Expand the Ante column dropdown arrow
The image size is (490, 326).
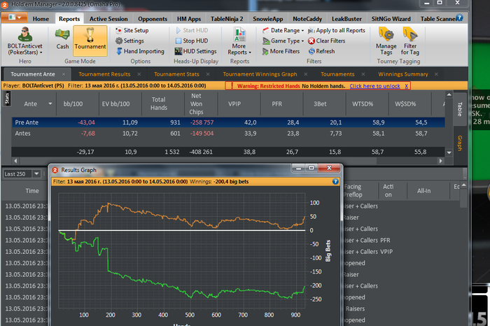[x=50, y=104]
